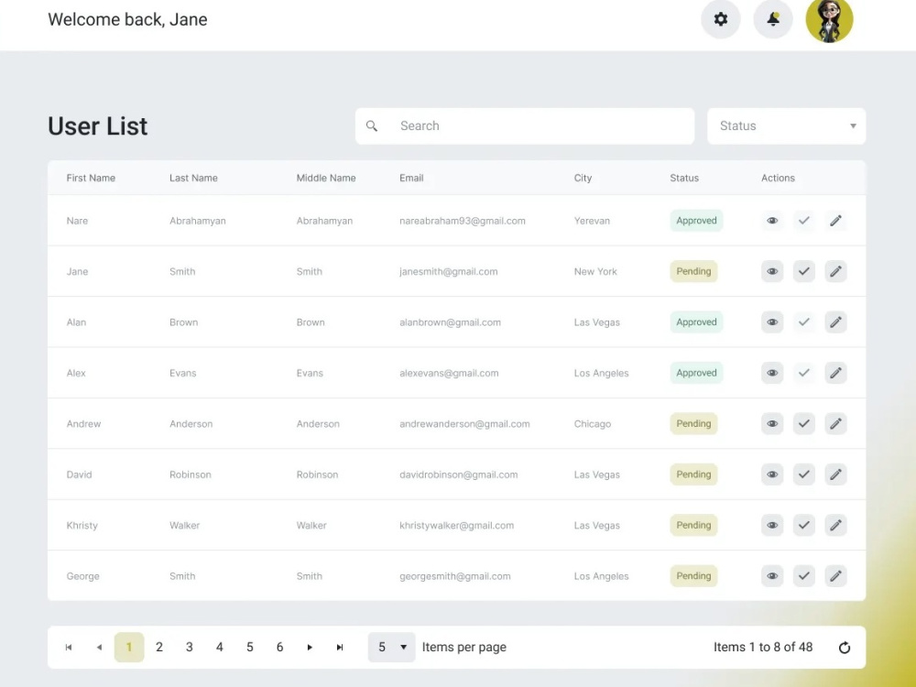Edit George Smith's record
This screenshot has width=916, height=687.
[835, 576]
